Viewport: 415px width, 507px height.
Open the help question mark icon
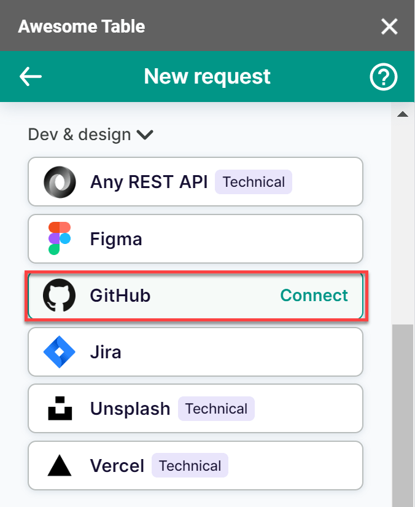(383, 77)
